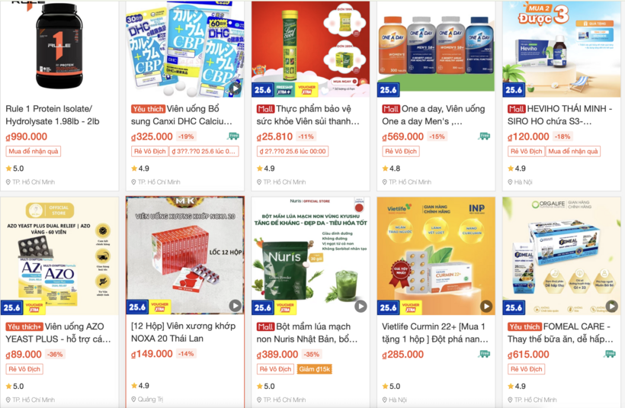
Task: Click play icon on Vietlife Curmin image
Action: [486, 307]
